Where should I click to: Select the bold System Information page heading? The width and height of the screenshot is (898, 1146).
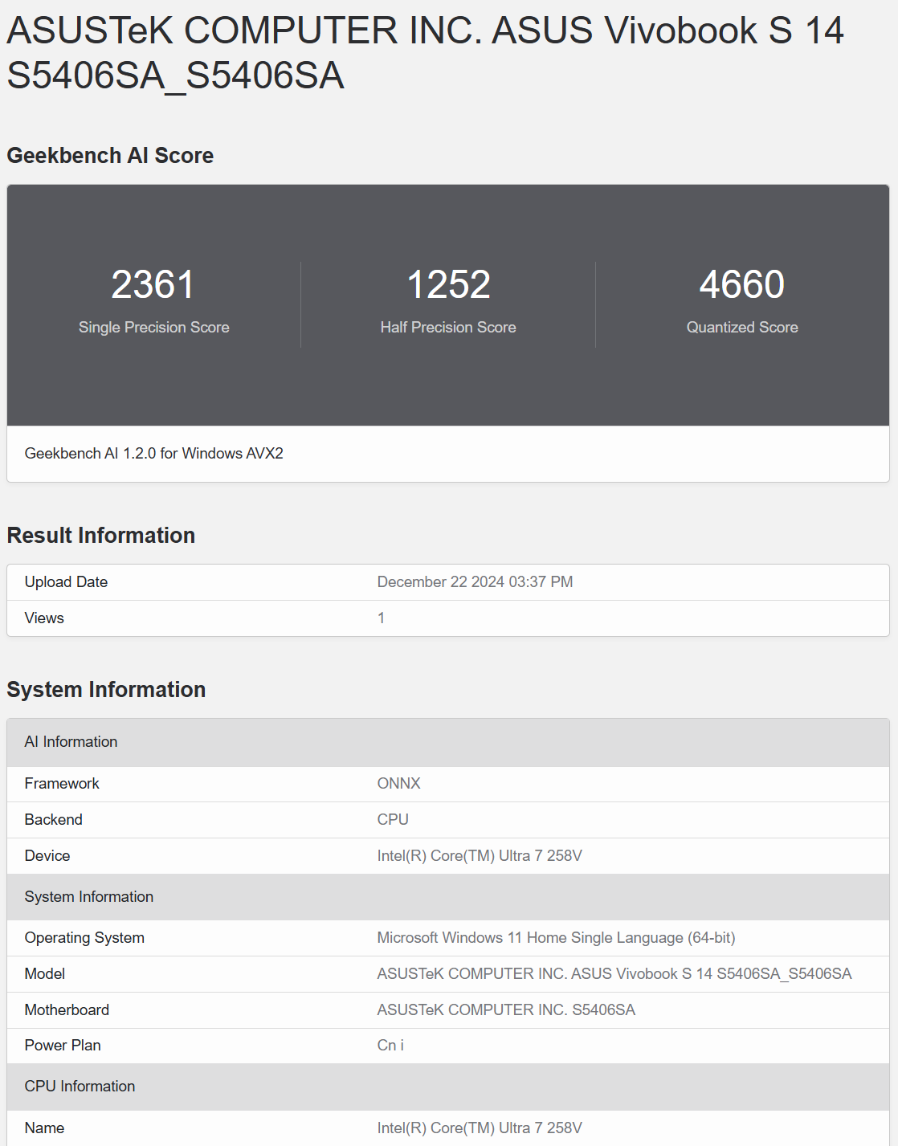[x=106, y=689]
